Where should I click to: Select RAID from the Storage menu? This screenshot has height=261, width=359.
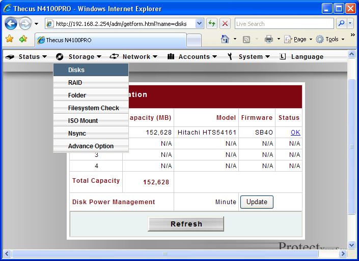(x=75, y=83)
